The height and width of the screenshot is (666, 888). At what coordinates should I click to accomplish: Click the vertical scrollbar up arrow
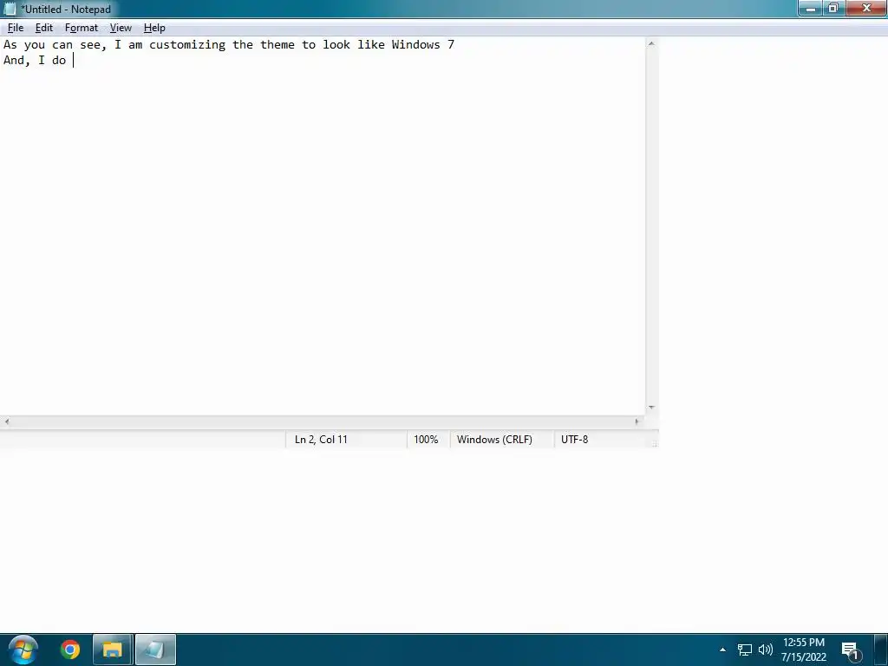pyautogui.click(x=651, y=43)
